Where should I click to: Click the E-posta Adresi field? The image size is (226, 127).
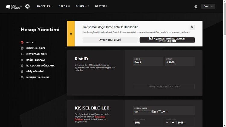(x=164, y=110)
